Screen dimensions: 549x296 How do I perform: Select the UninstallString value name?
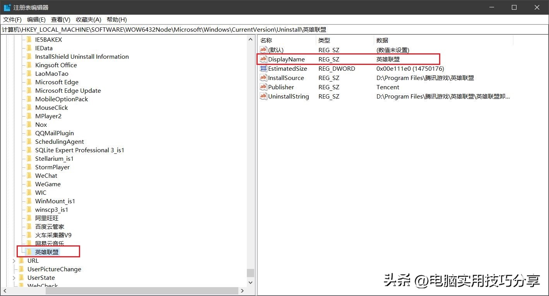(x=288, y=96)
